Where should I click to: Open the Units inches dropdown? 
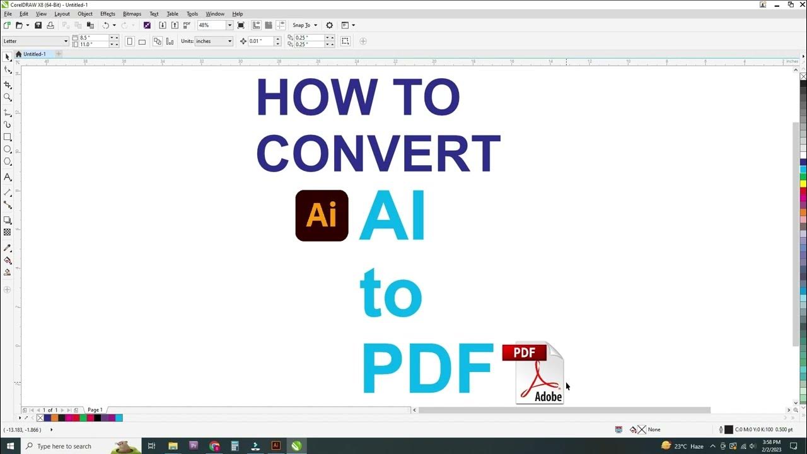point(229,41)
